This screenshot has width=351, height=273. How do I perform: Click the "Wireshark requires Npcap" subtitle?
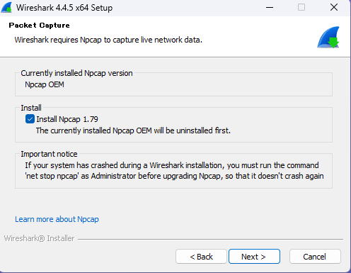tap(108, 40)
